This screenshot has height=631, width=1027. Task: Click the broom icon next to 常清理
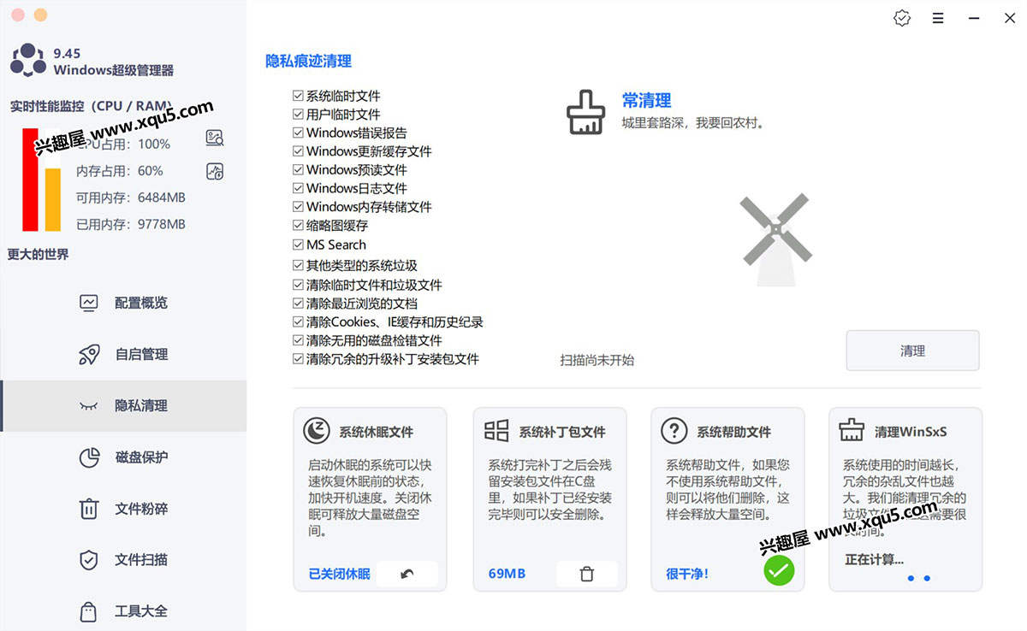coord(586,112)
